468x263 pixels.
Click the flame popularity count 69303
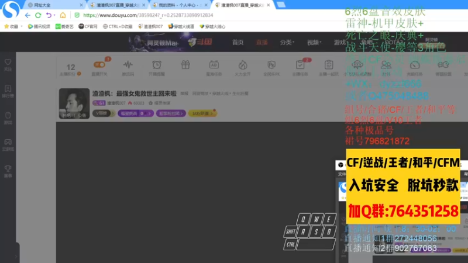click(136, 103)
